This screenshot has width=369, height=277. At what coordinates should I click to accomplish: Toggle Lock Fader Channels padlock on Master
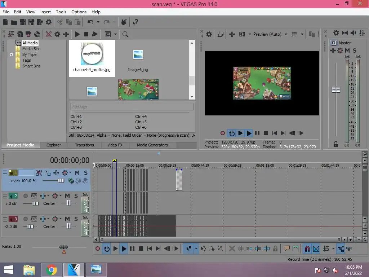[x=336, y=144]
